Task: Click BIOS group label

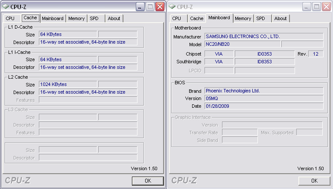Action: (180, 83)
